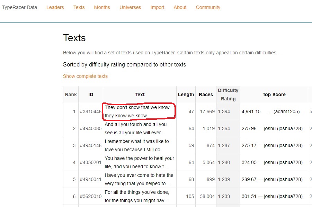
Task: Click races value 899
Action: [x=211, y=179]
